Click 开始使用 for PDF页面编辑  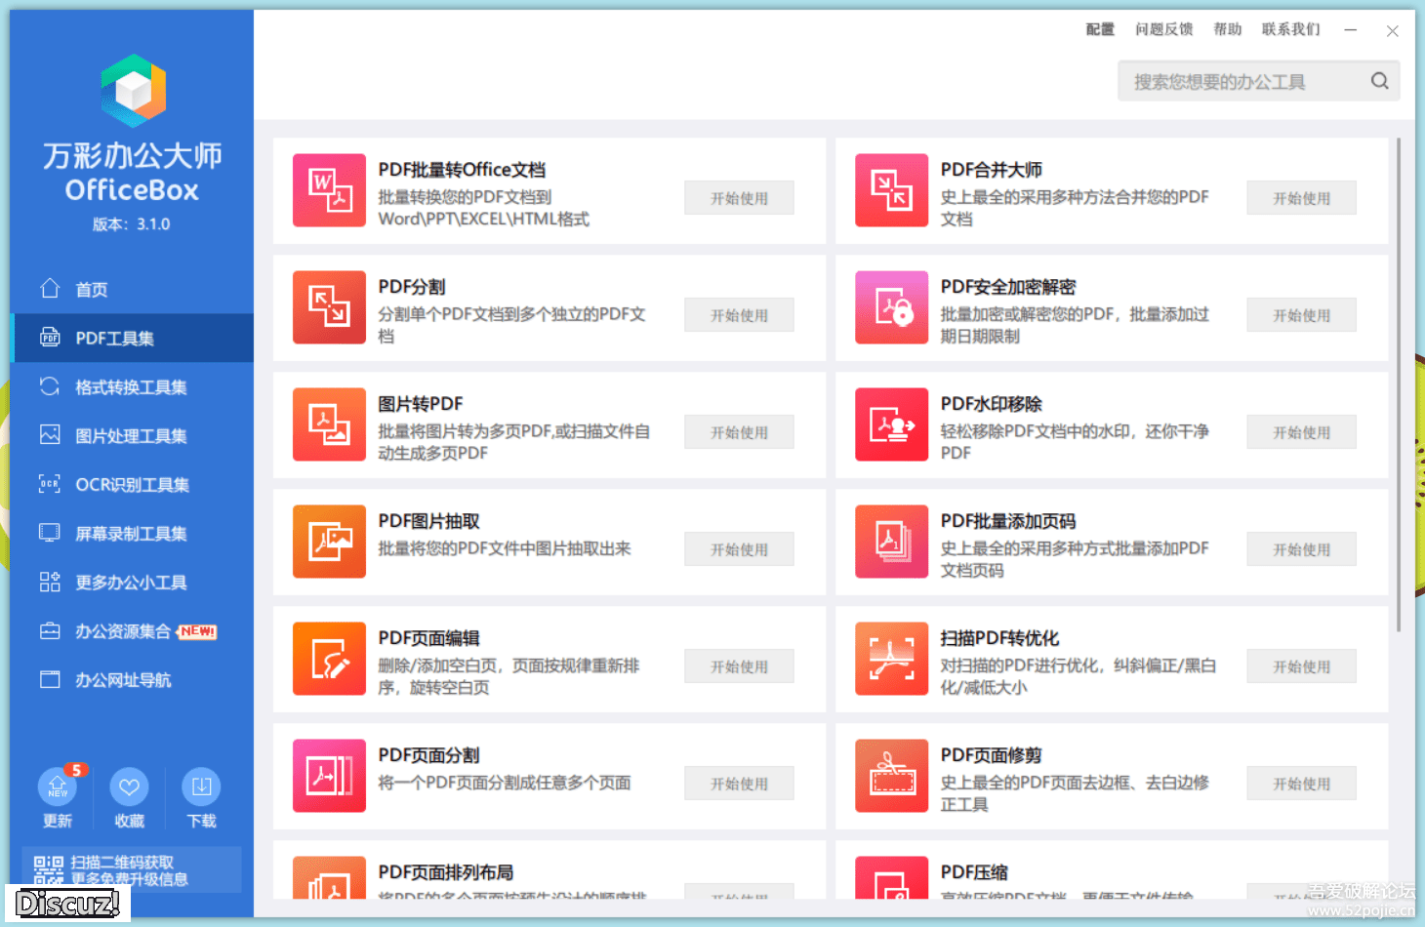pyautogui.click(x=739, y=666)
